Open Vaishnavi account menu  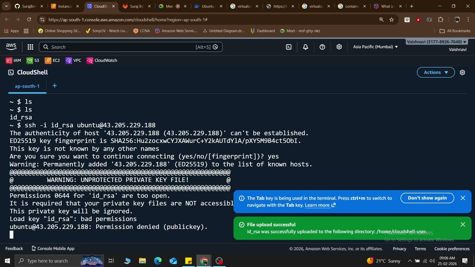tap(436, 42)
